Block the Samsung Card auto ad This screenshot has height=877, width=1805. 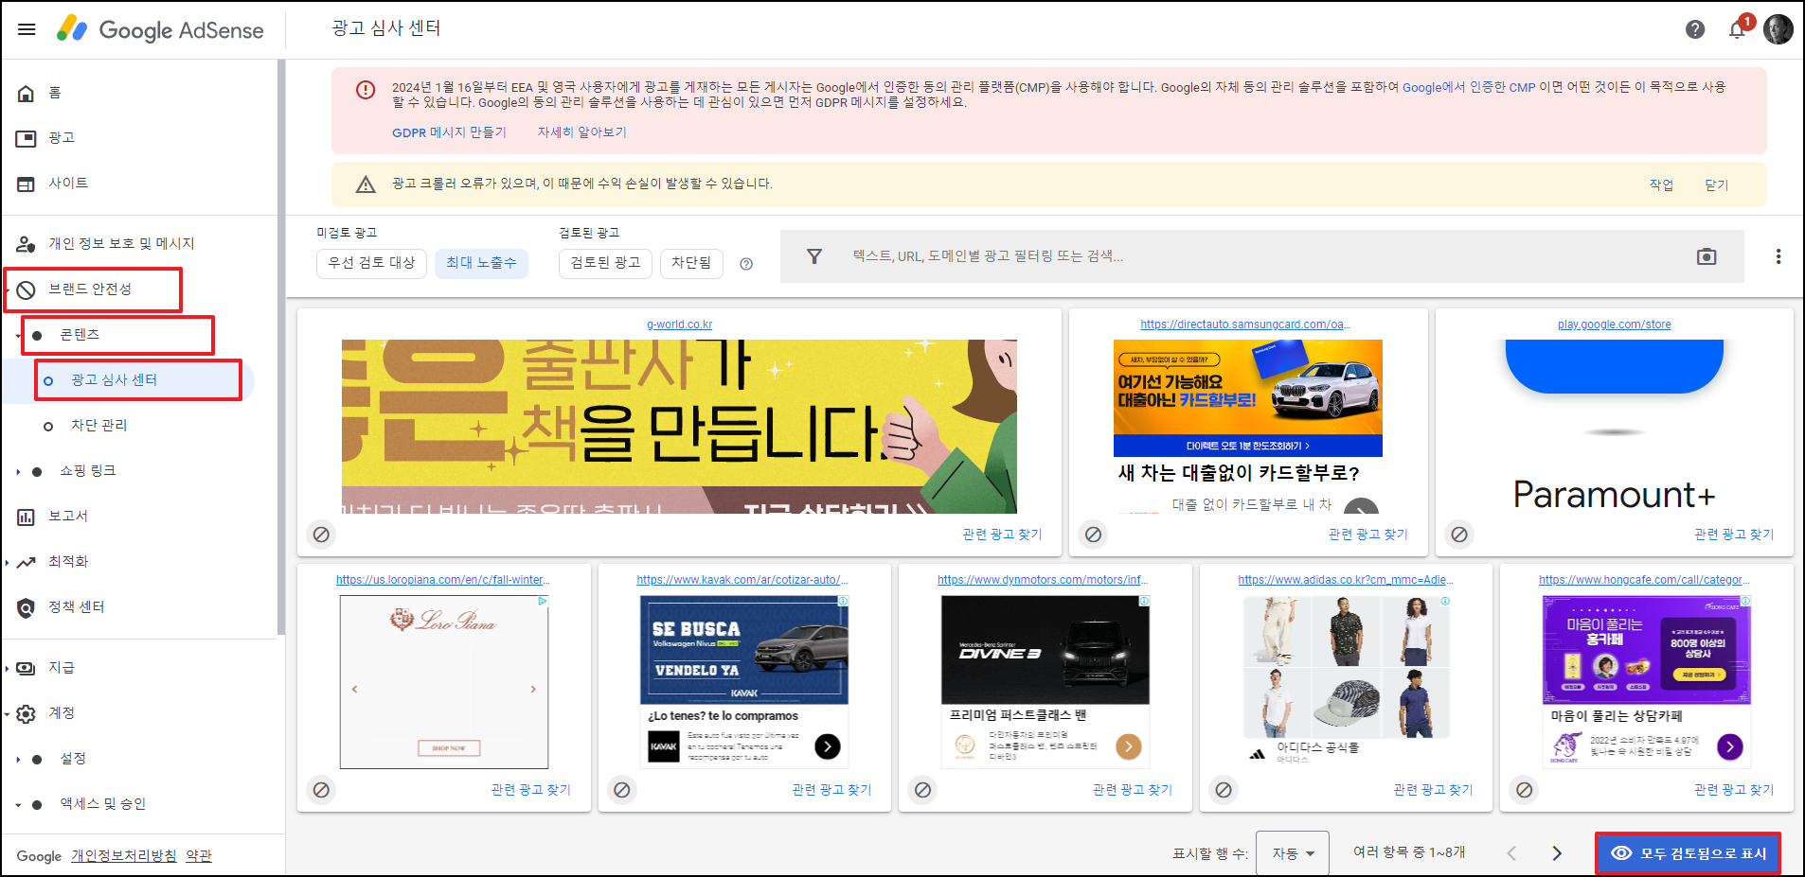[x=1094, y=535]
